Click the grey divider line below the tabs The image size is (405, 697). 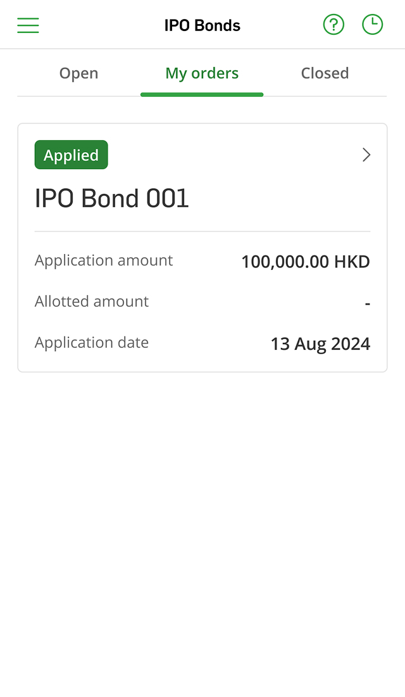click(329, 96)
